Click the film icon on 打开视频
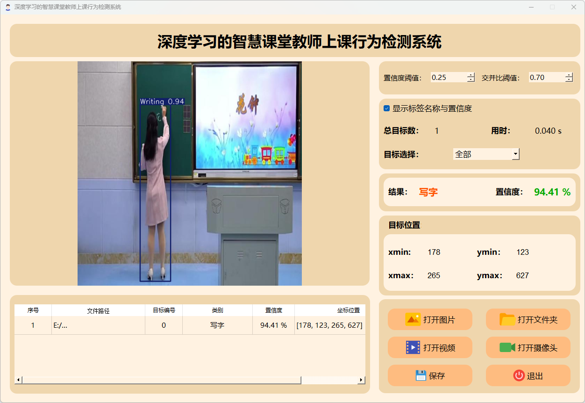The width and height of the screenshot is (585, 403). click(x=413, y=347)
